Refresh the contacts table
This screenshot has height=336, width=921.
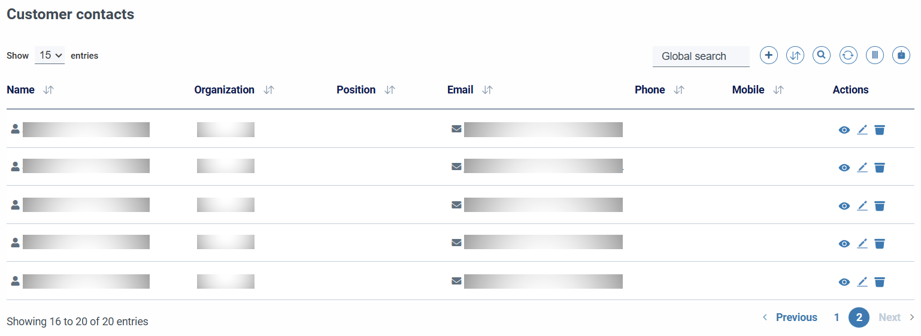point(848,55)
